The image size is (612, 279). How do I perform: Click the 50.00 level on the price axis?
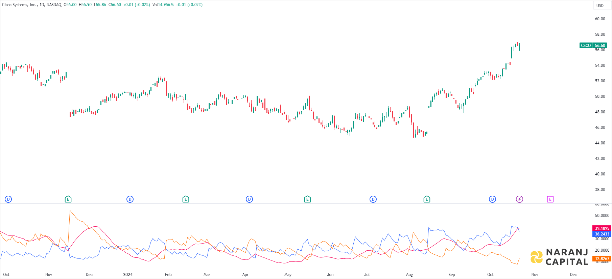600,96
